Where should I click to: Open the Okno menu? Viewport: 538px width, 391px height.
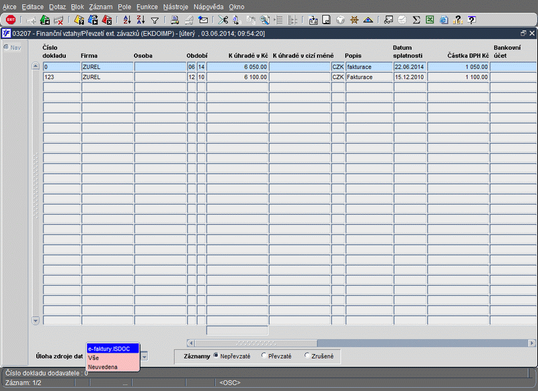[237, 7]
